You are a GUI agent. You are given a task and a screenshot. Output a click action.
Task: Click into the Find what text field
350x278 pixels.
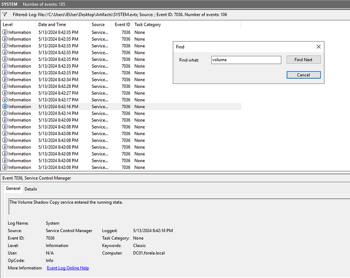[246, 60]
